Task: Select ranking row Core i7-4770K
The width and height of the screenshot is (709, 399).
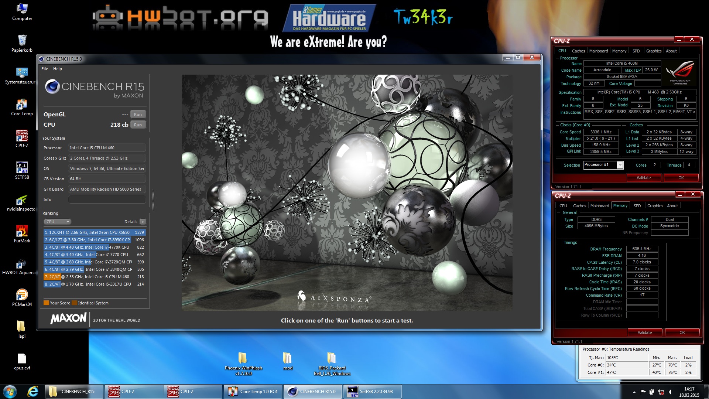Action: (94, 247)
